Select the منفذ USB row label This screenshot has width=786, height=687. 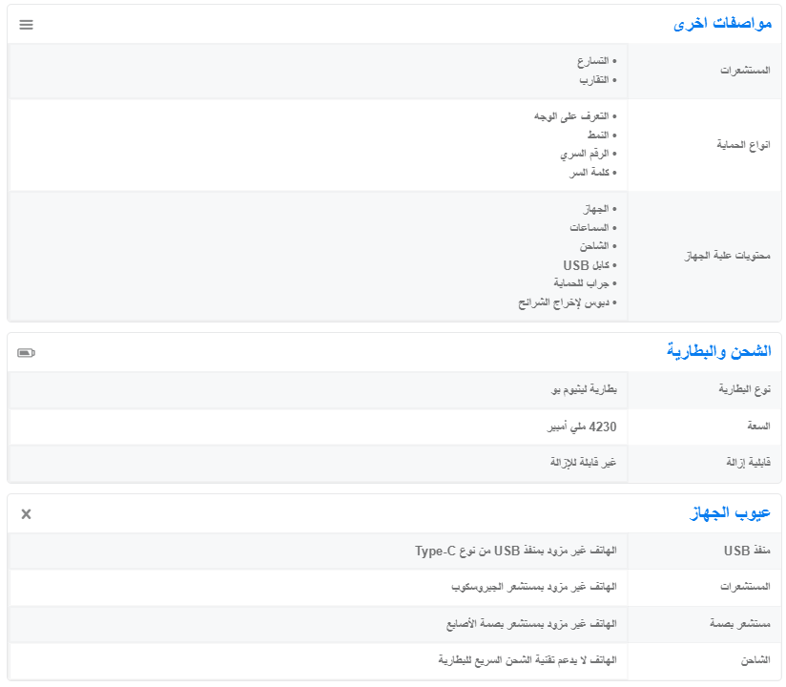tap(749, 551)
